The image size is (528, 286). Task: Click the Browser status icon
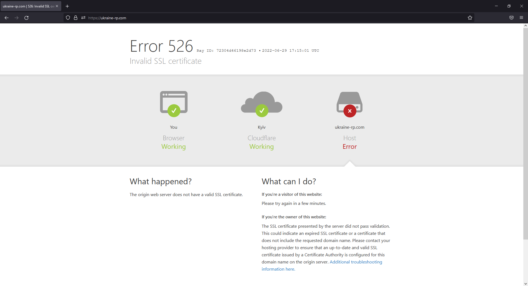(x=174, y=104)
